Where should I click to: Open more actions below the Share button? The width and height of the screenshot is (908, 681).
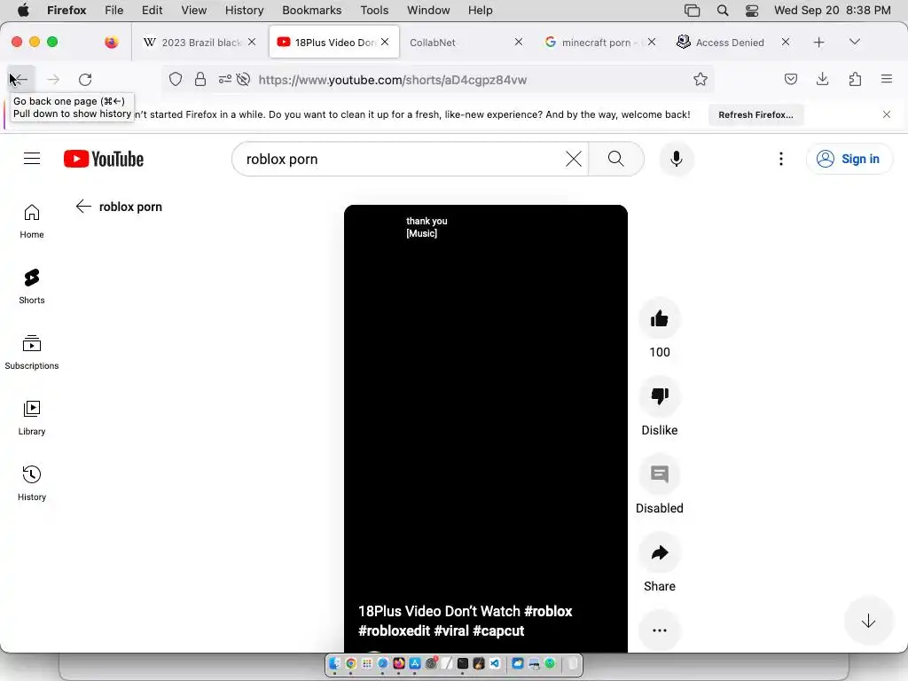[x=660, y=630]
